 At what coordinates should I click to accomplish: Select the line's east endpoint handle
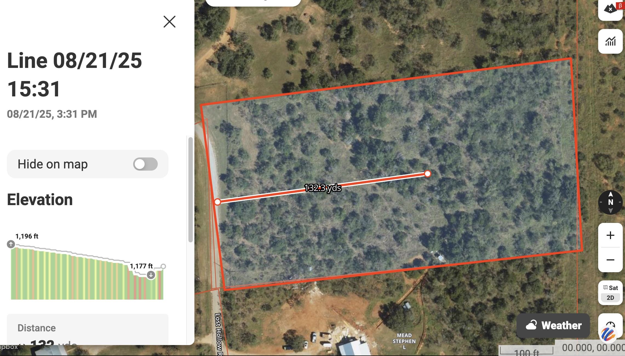tap(428, 174)
